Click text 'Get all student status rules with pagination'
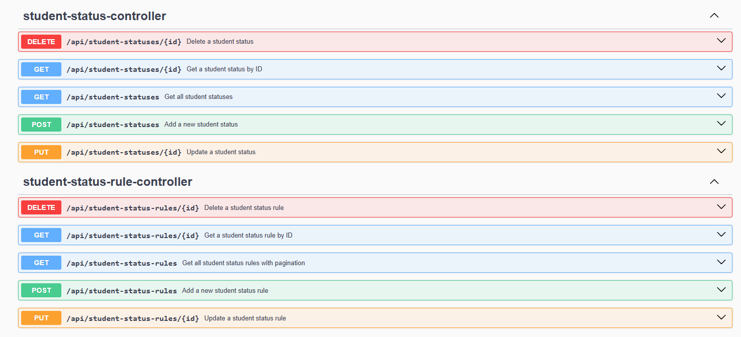The image size is (741, 337). click(x=243, y=263)
